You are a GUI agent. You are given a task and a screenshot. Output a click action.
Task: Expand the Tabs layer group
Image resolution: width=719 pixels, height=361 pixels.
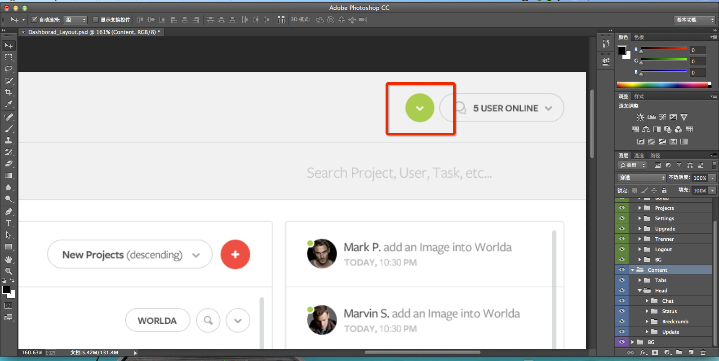(639, 280)
